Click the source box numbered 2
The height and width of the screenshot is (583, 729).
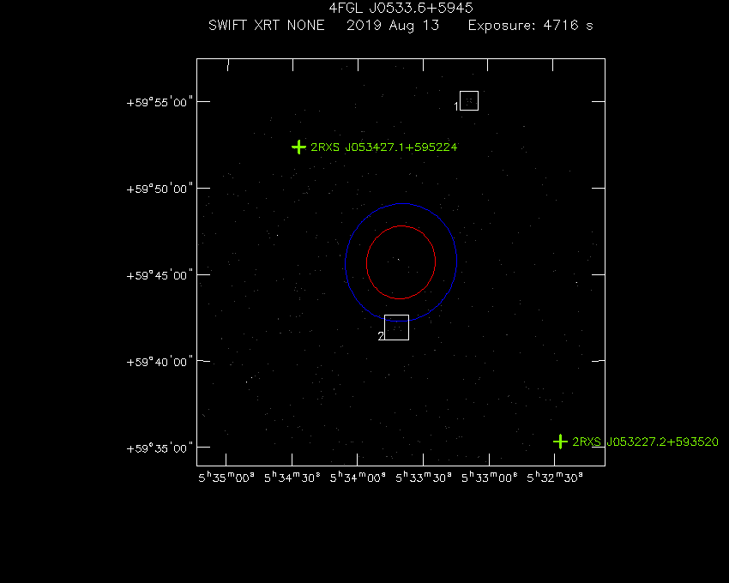pos(396,328)
